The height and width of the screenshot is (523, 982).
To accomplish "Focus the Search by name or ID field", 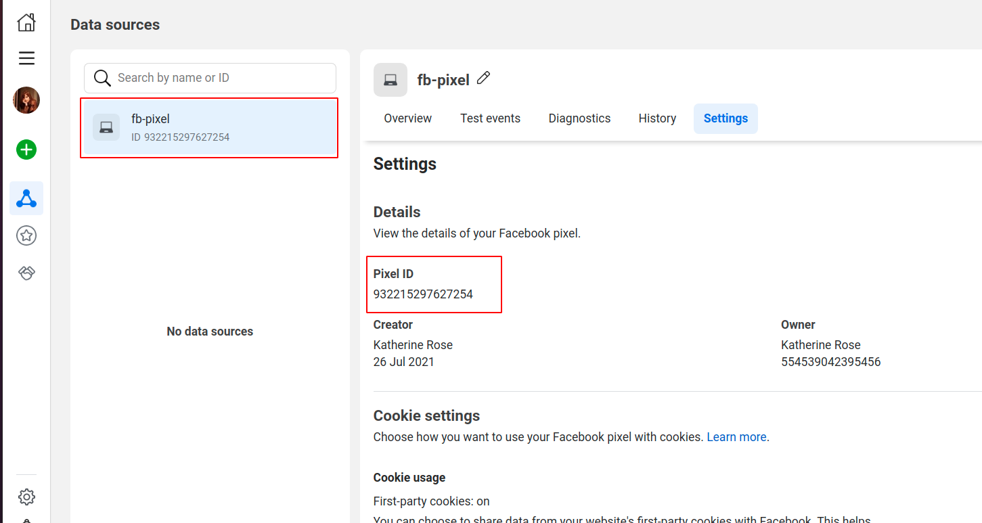I will point(210,78).
